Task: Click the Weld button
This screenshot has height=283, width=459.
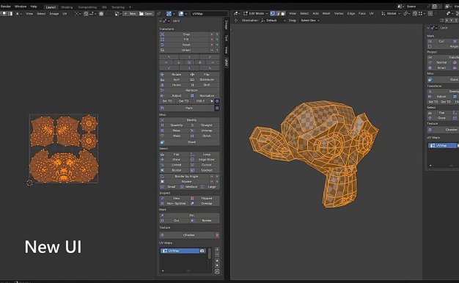Action: point(175,136)
